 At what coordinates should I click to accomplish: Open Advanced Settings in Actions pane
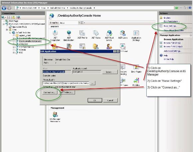[172, 51]
